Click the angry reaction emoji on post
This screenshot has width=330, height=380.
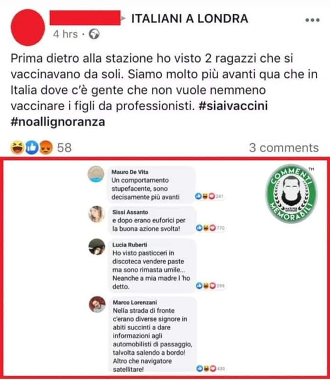46,148
